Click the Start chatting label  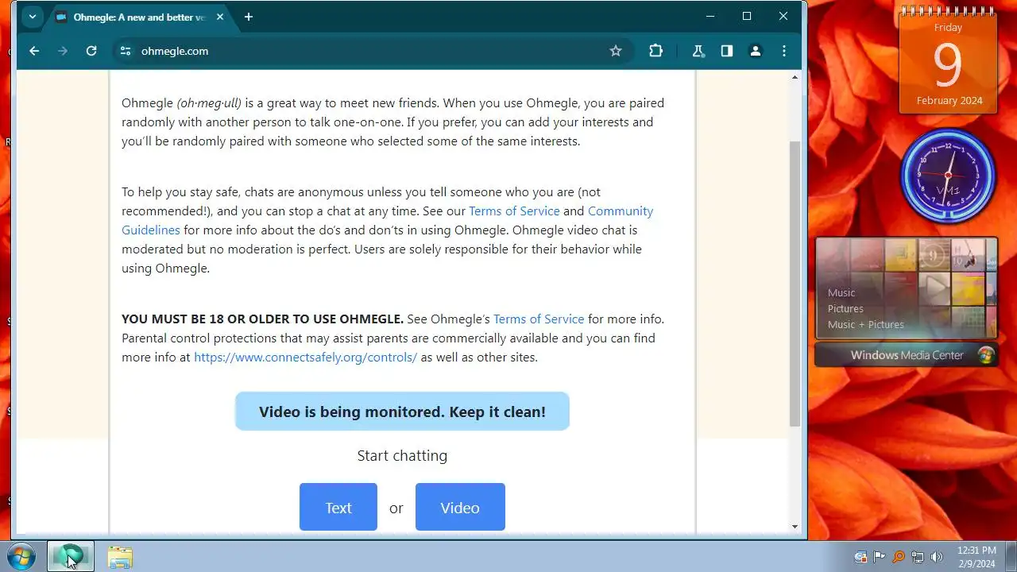click(402, 456)
